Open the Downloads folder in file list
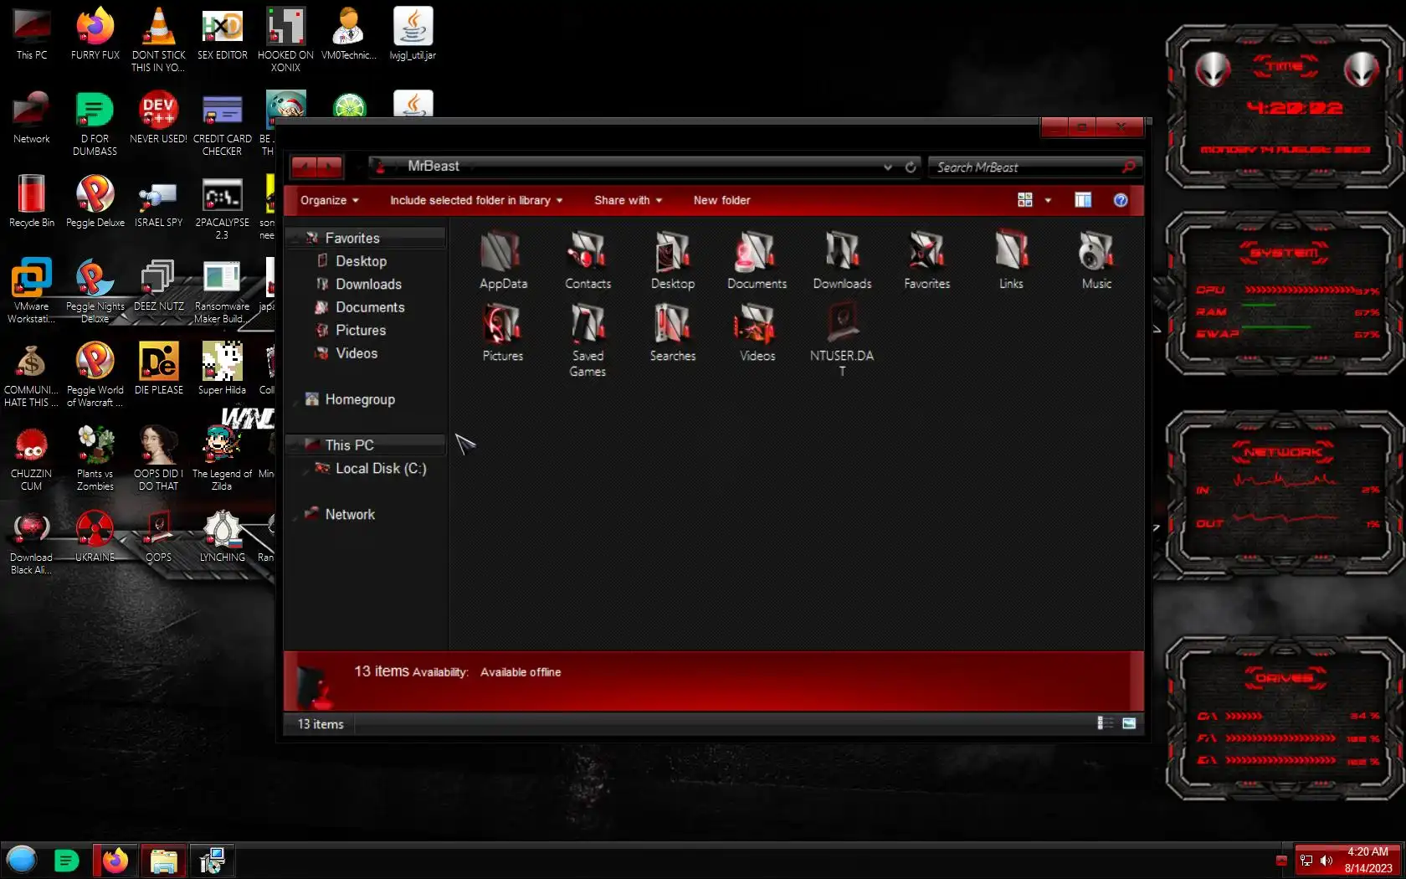 [842, 260]
